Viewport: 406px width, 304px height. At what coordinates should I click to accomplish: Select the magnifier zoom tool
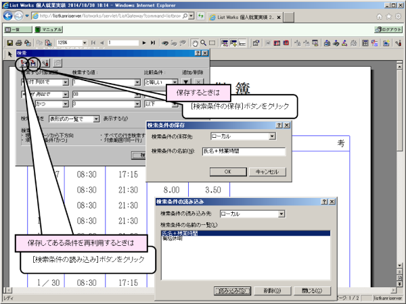click(x=204, y=43)
